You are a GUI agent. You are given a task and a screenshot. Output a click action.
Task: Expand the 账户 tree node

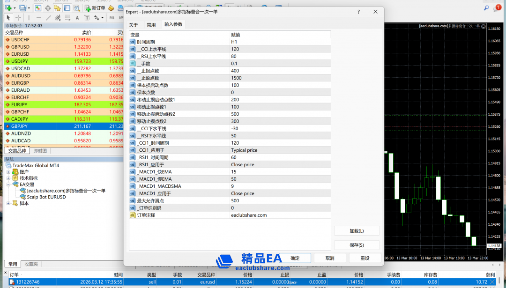pos(8,172)
